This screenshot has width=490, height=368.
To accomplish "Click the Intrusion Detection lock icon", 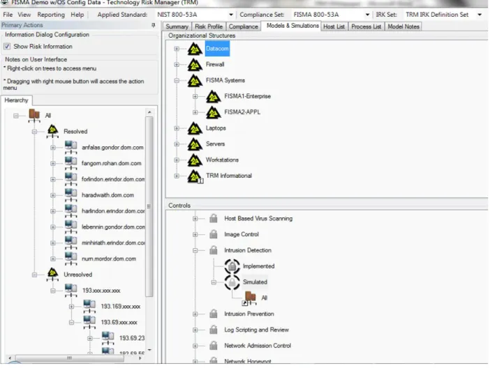I will pyautogui.click(x=214, y=250).
